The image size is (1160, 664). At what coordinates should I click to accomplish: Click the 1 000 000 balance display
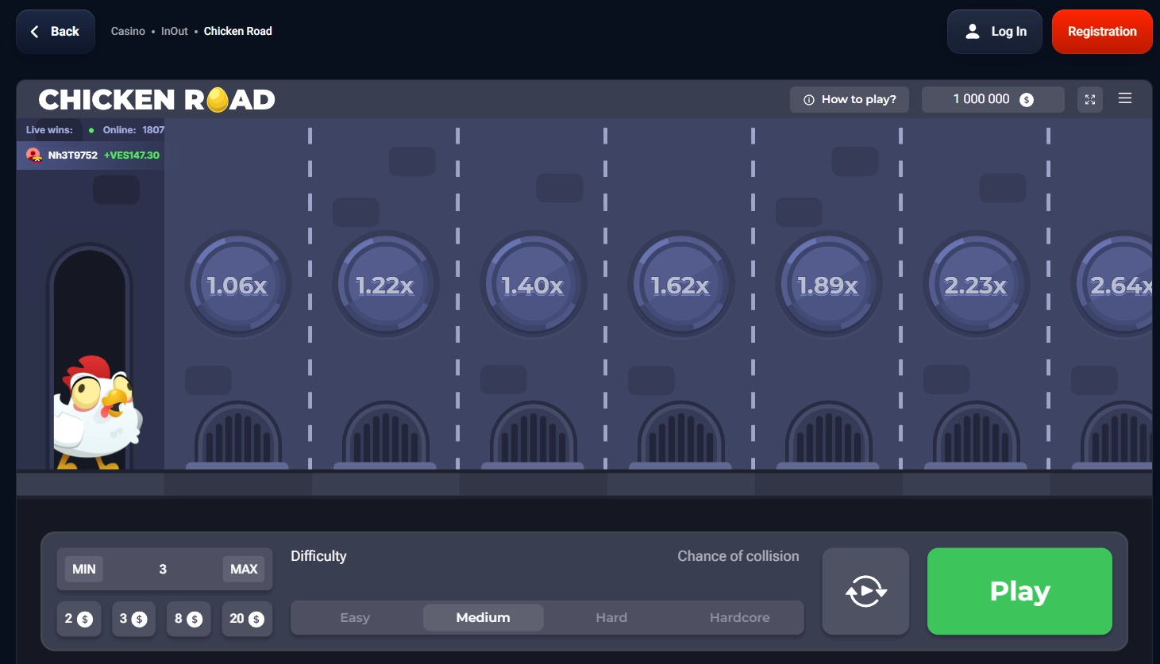(993, 100)
